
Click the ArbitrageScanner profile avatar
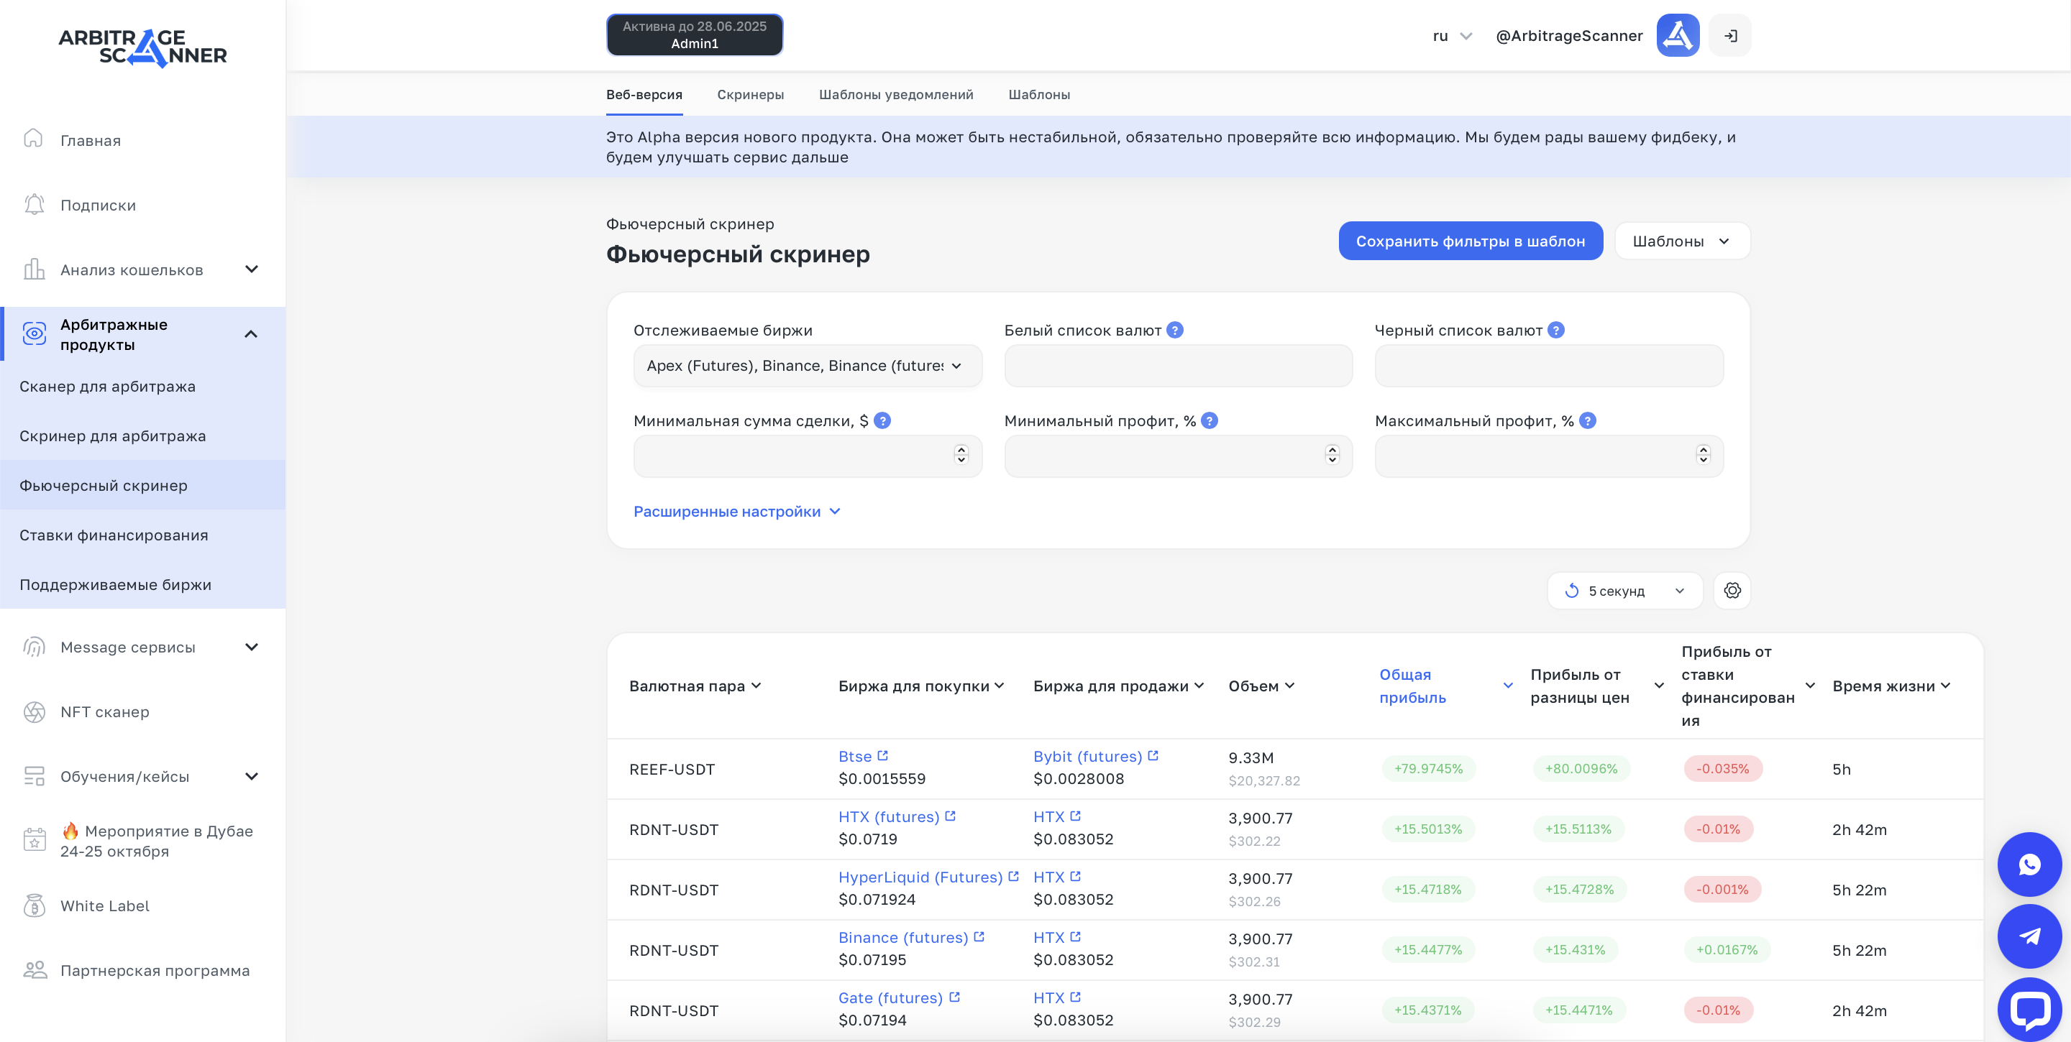1678,35
